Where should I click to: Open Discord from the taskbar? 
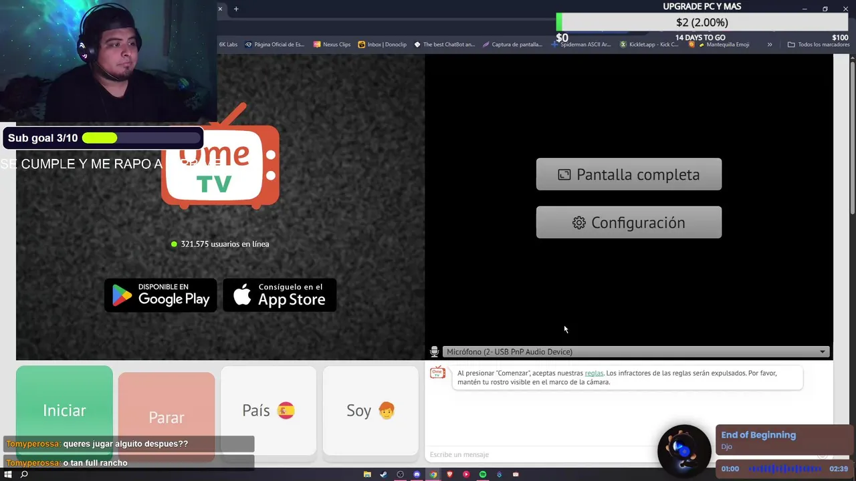click(x=417, y=474)
